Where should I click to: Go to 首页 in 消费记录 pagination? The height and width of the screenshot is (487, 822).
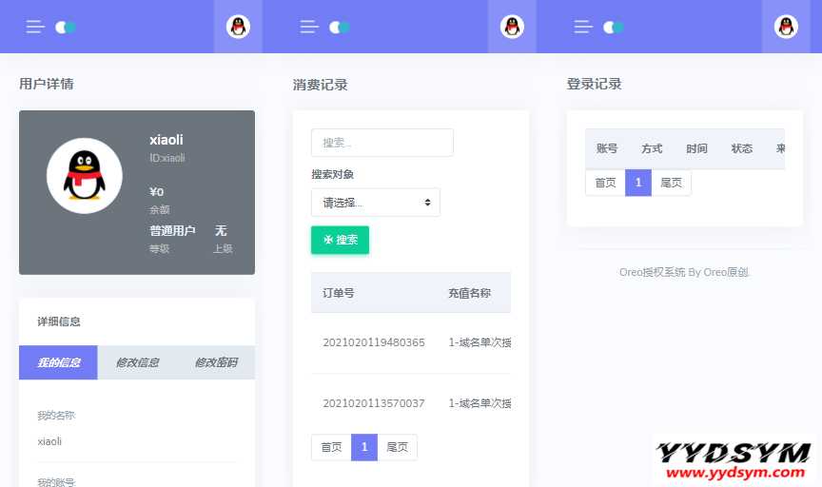(331, 447)
